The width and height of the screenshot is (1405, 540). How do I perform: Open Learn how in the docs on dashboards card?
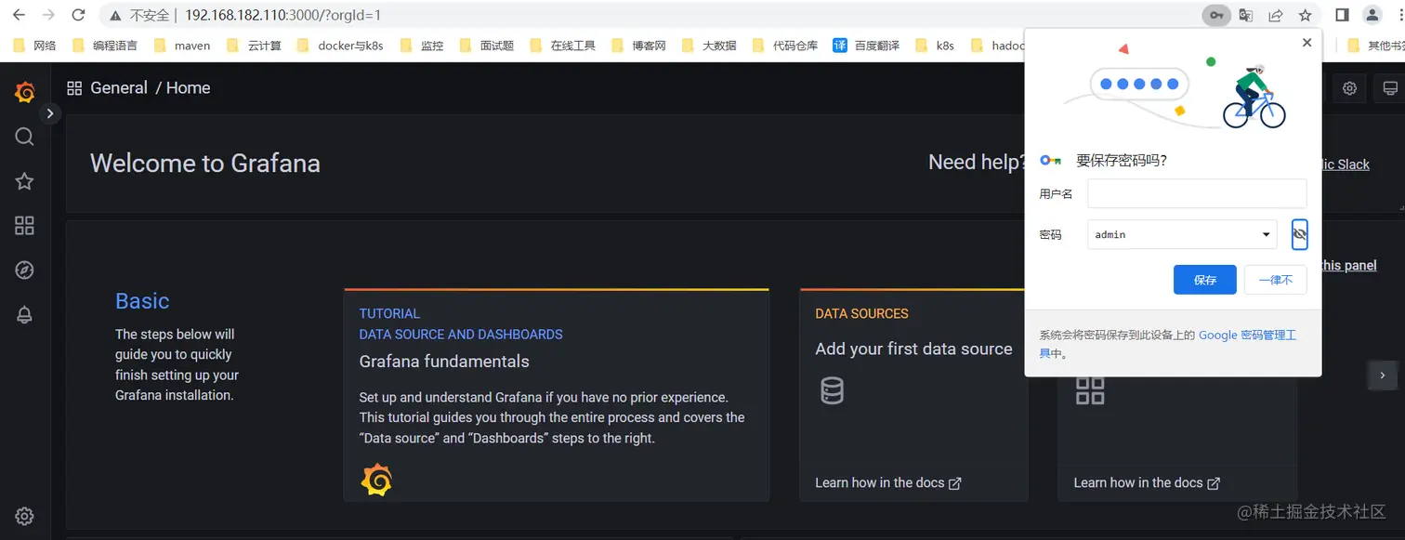pos(1147,482)
